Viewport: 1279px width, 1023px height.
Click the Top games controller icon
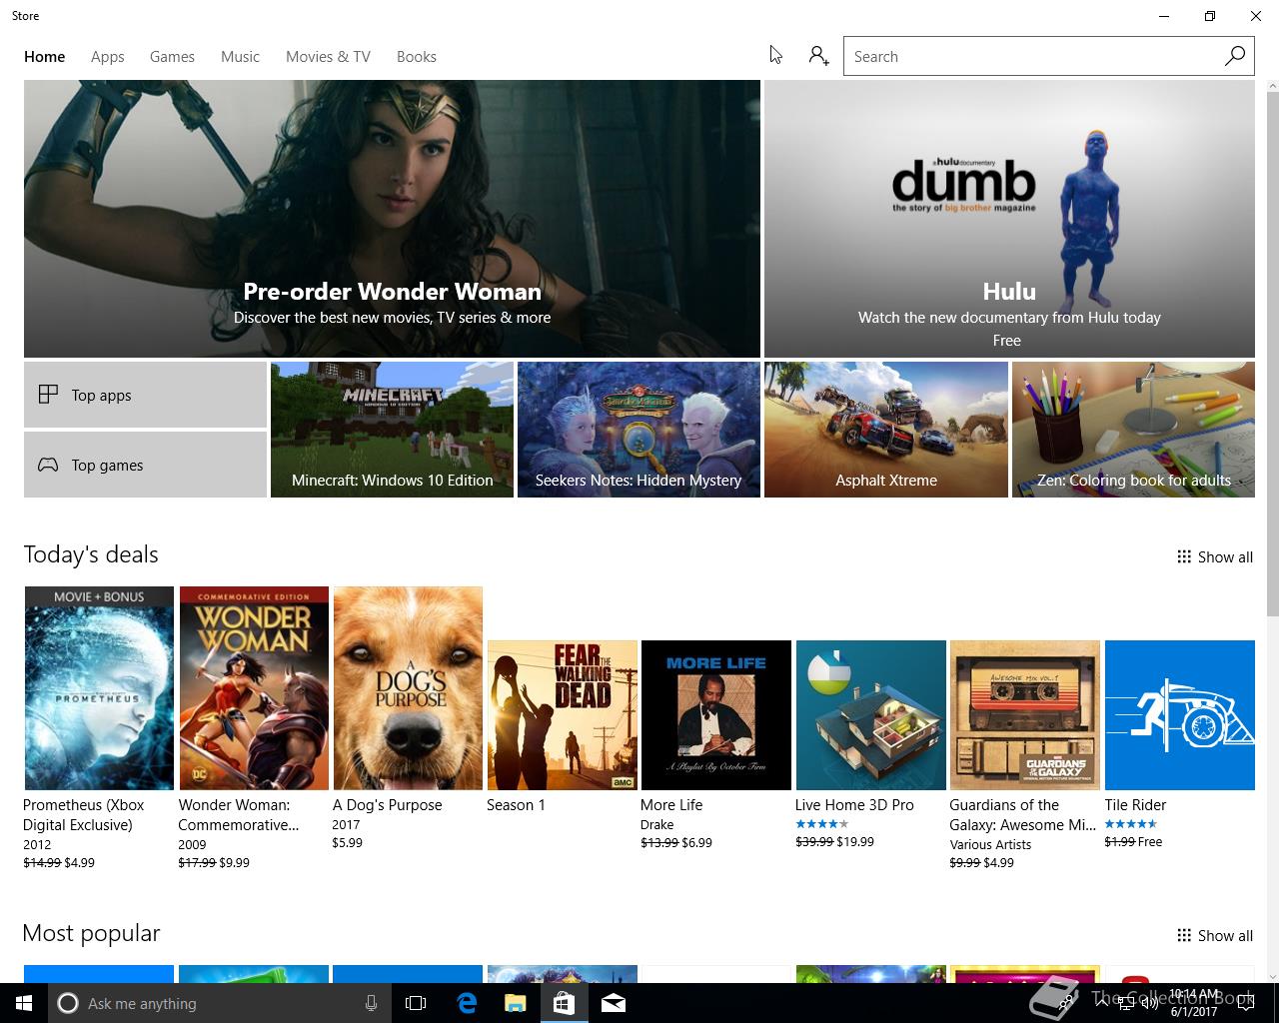(48, 465)
